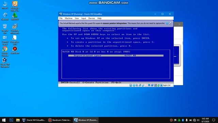Open the Input menu
Viewport: 218px width, 123px height.
point(83,18)
